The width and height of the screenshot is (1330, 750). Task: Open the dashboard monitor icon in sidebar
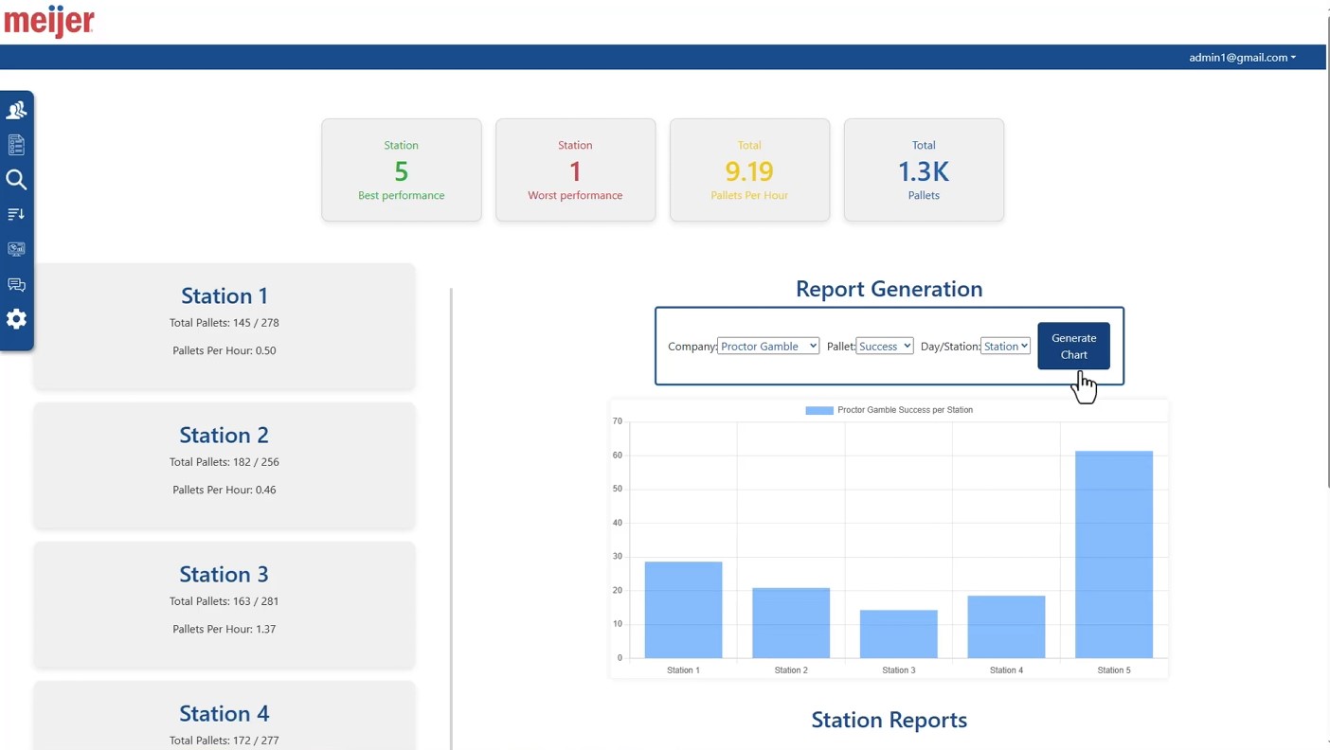(x=16, y=249)
